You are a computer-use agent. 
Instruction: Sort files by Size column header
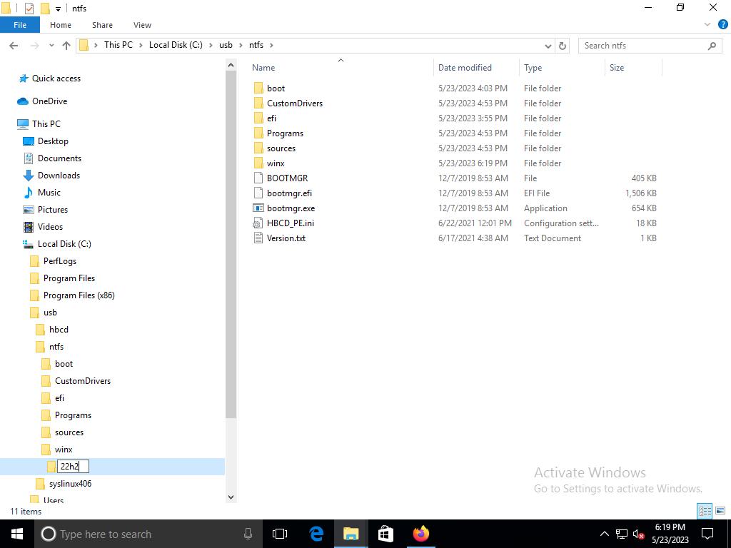pyautogui.click(x=617, y=68)
